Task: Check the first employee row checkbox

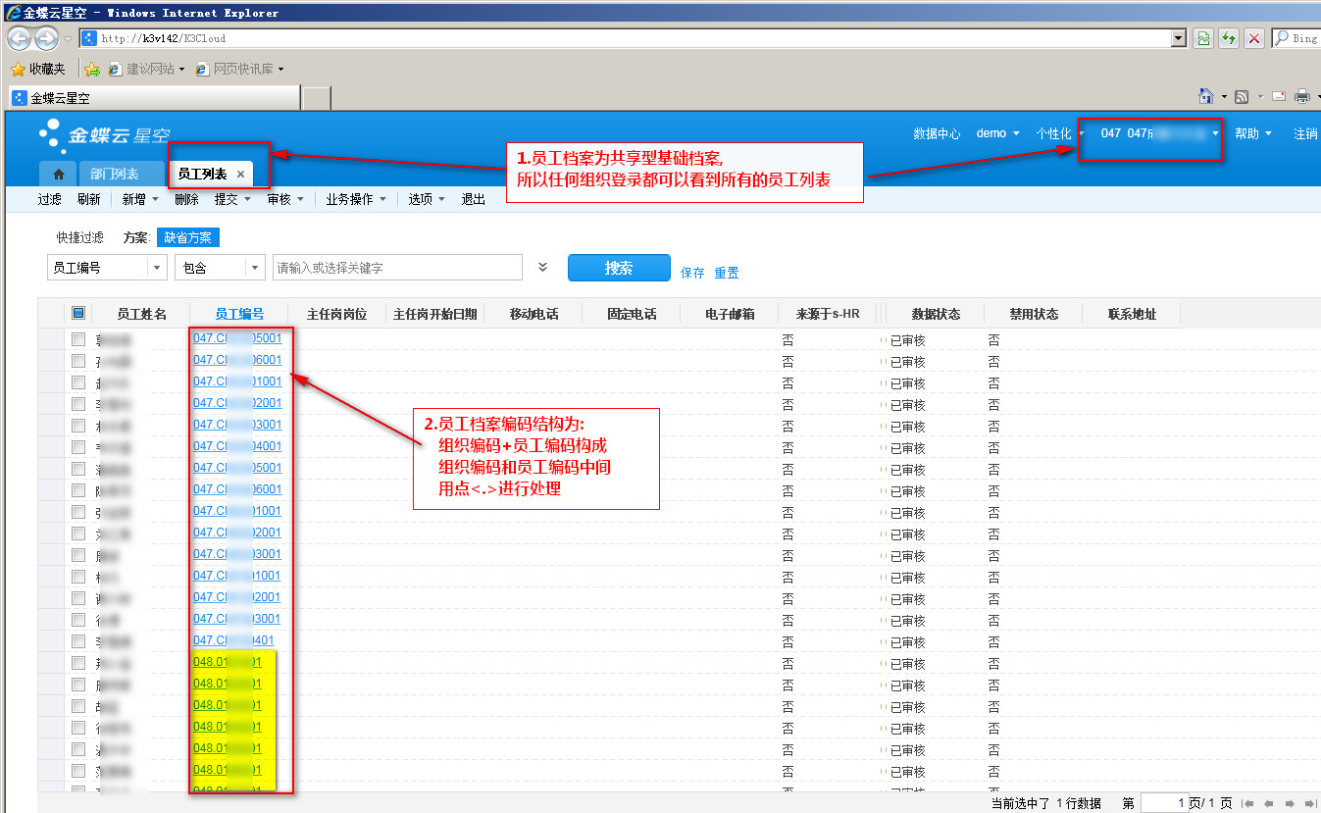Action: (x=78, y=339)
